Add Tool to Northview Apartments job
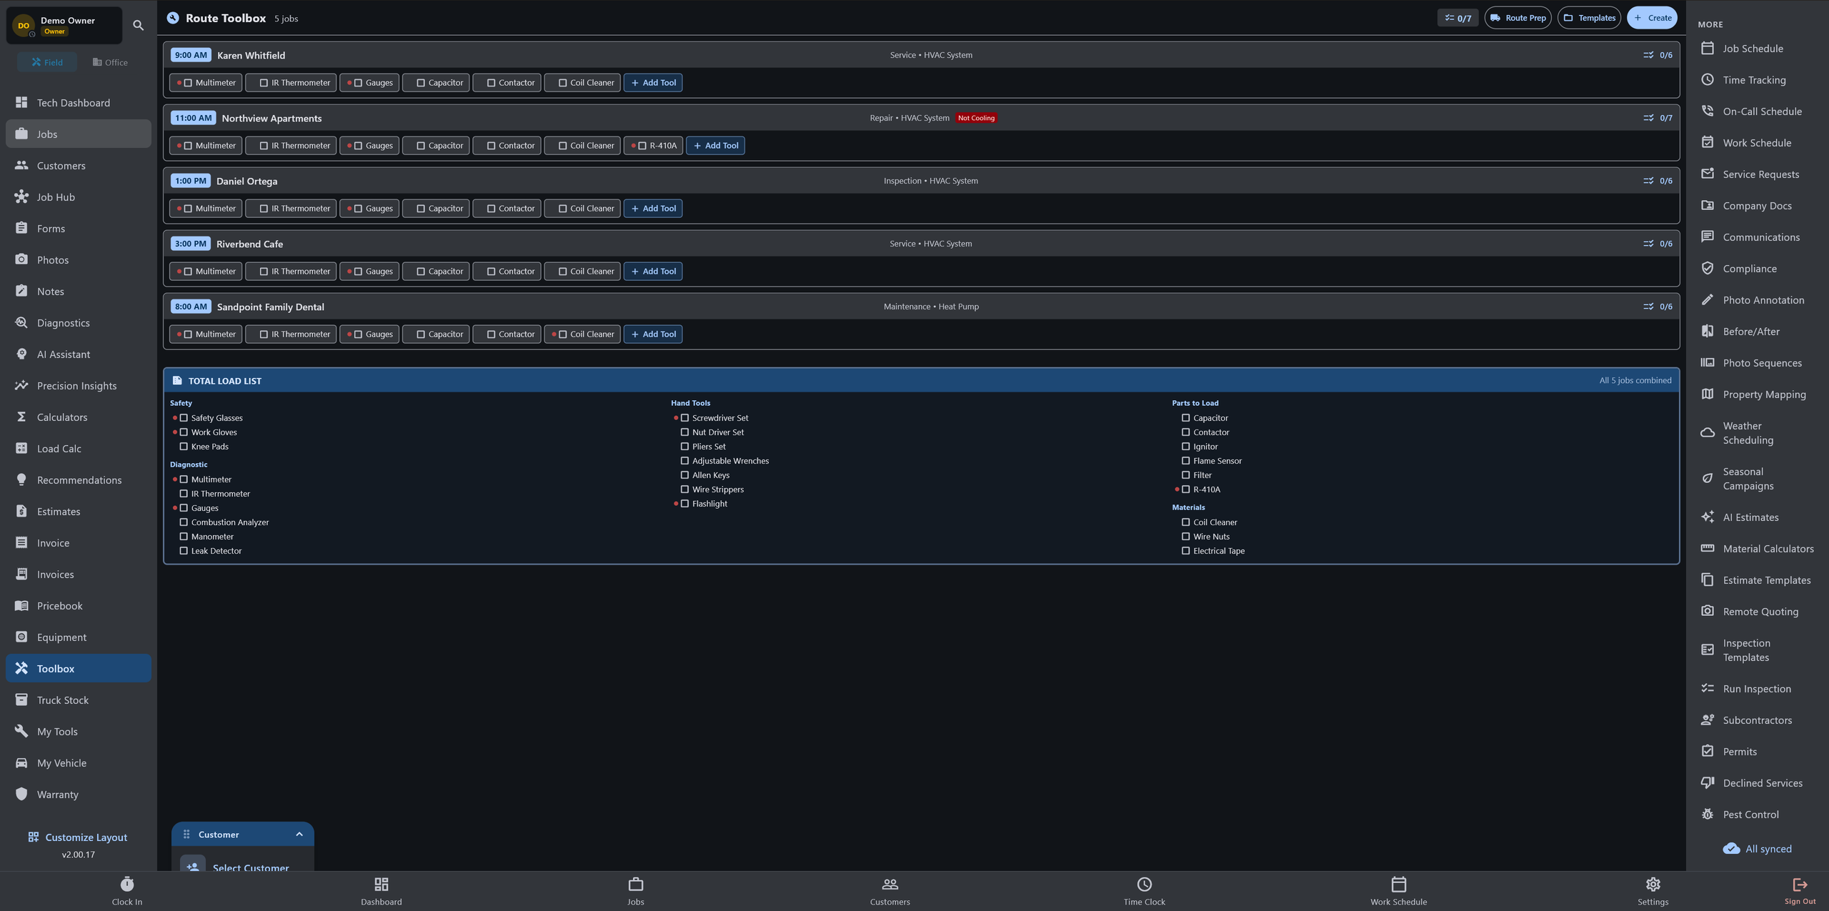Image resolution: width=1829 pixels, height=911 pixels. pos(715,146)
